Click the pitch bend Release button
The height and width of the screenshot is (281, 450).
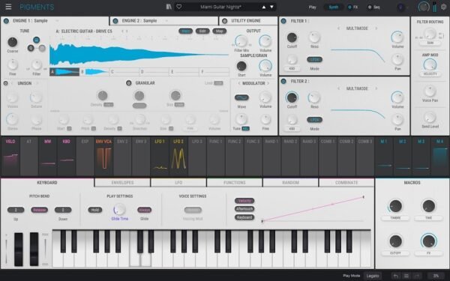[39, 210]
